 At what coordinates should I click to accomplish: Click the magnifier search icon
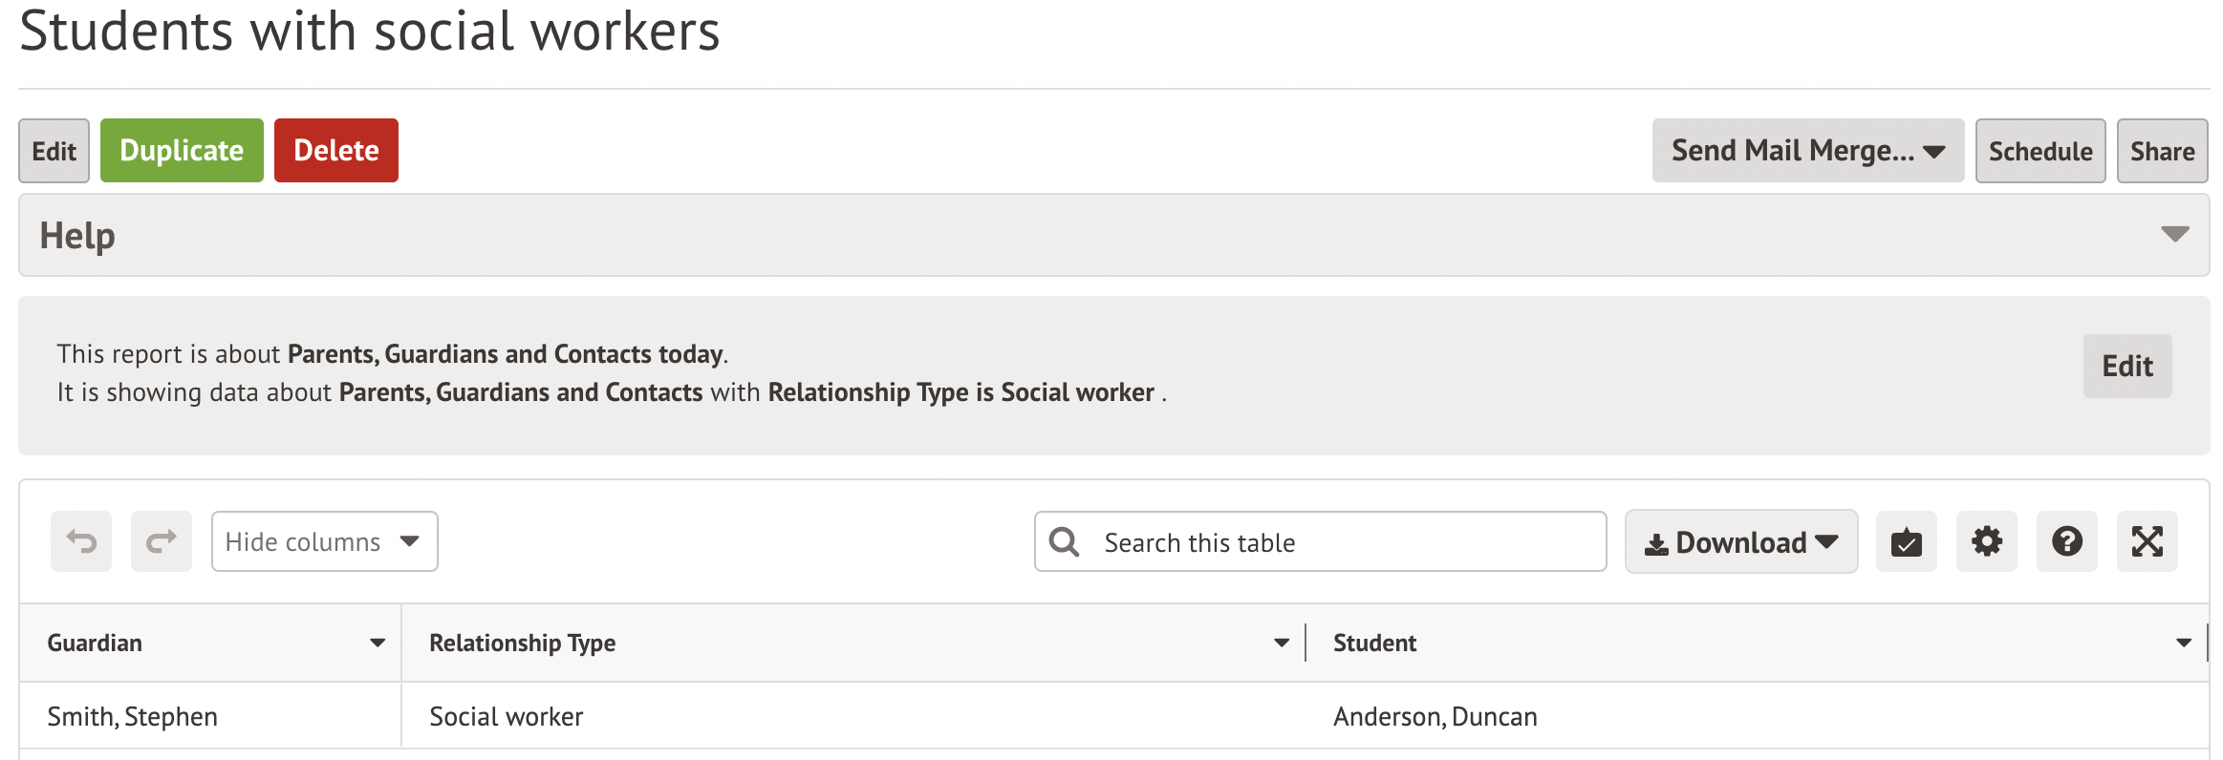(1064, 542)
